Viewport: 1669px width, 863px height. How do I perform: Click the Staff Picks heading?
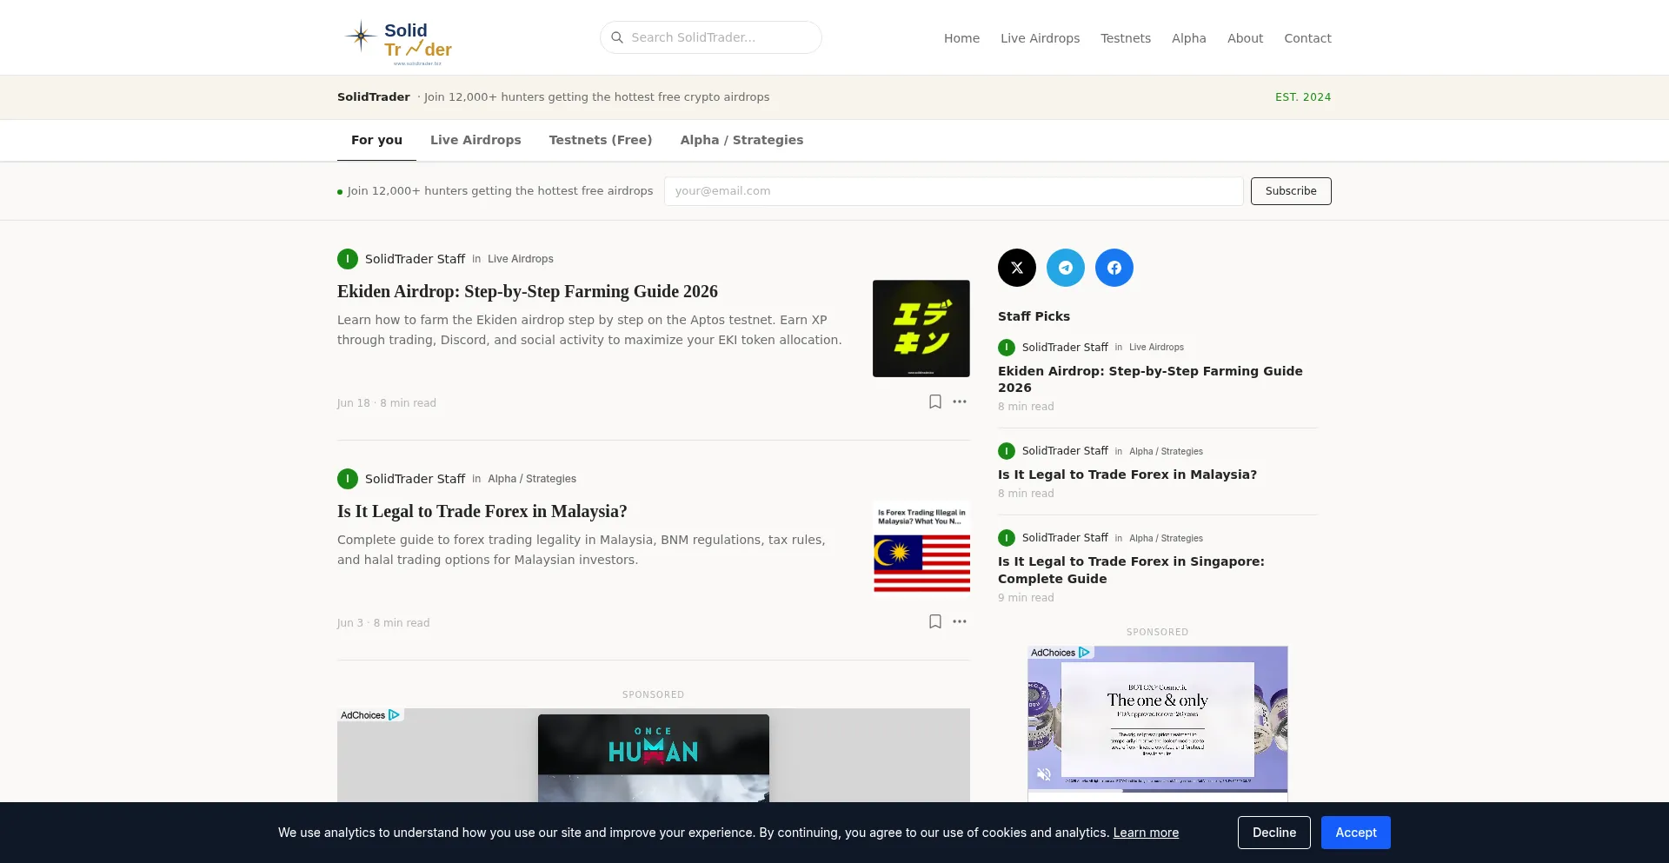[1034, 316]
